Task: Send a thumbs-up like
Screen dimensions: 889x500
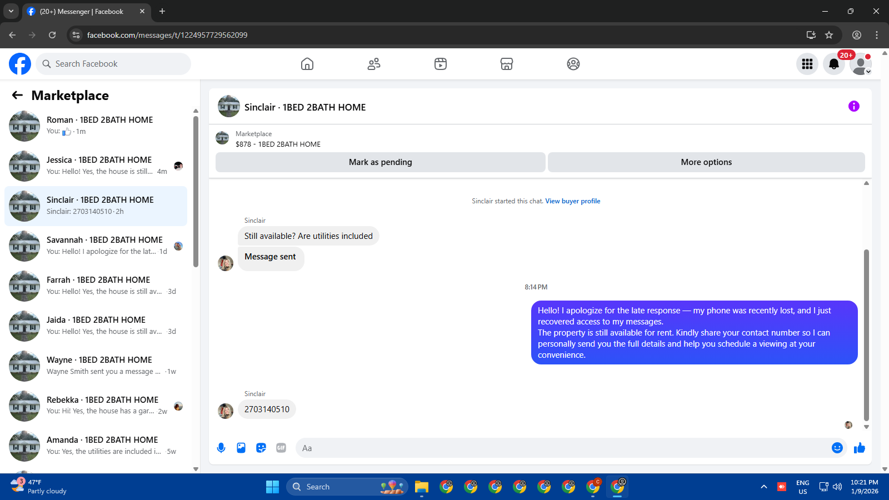Action: (860, 448)
